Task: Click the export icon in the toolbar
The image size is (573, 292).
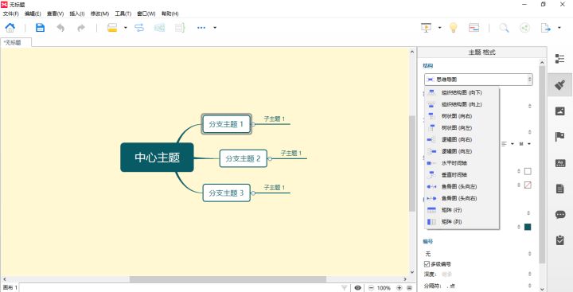Action: point(546,28)
